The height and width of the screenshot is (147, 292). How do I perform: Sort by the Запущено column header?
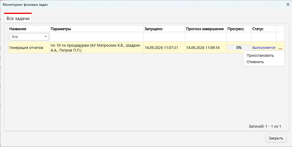coord(164,29)
